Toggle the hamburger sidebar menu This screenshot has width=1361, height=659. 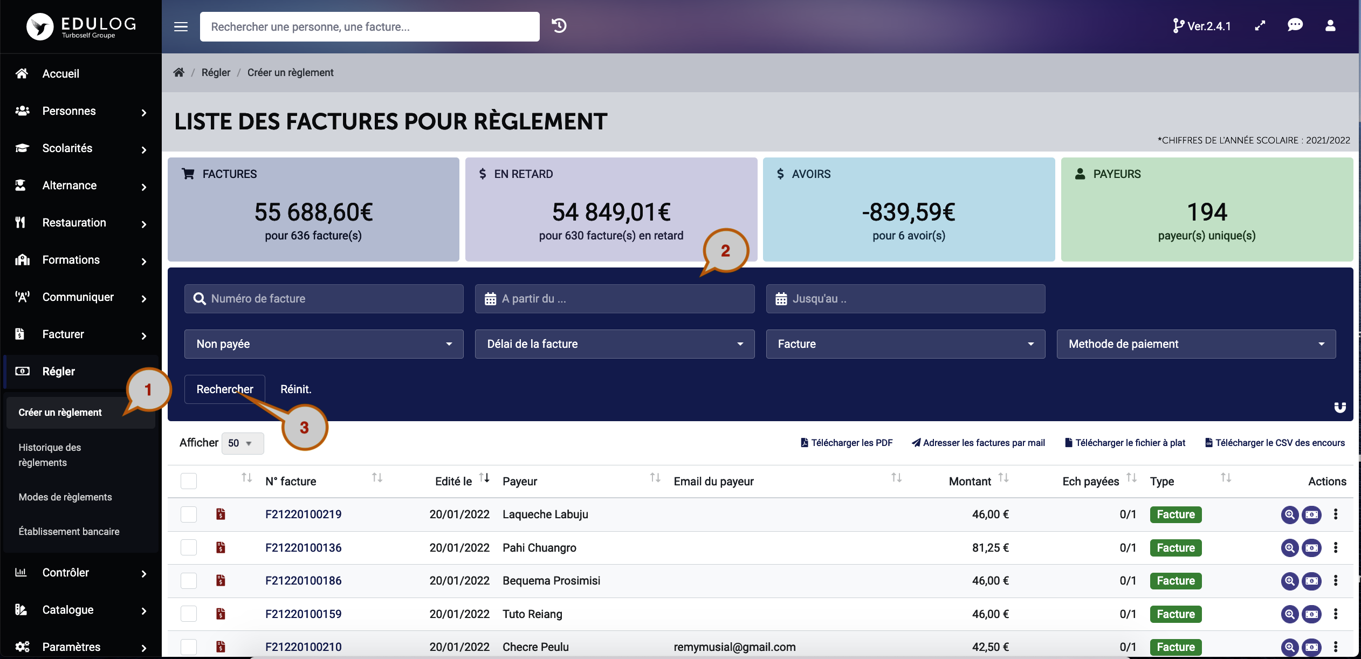tap(181, 26)
